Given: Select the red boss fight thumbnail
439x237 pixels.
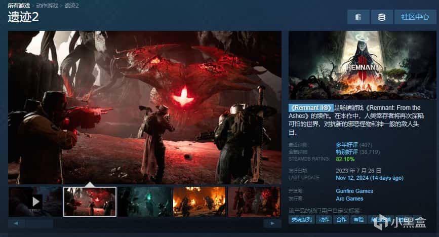Looking at the screenshot, I should tap(90, 202).
